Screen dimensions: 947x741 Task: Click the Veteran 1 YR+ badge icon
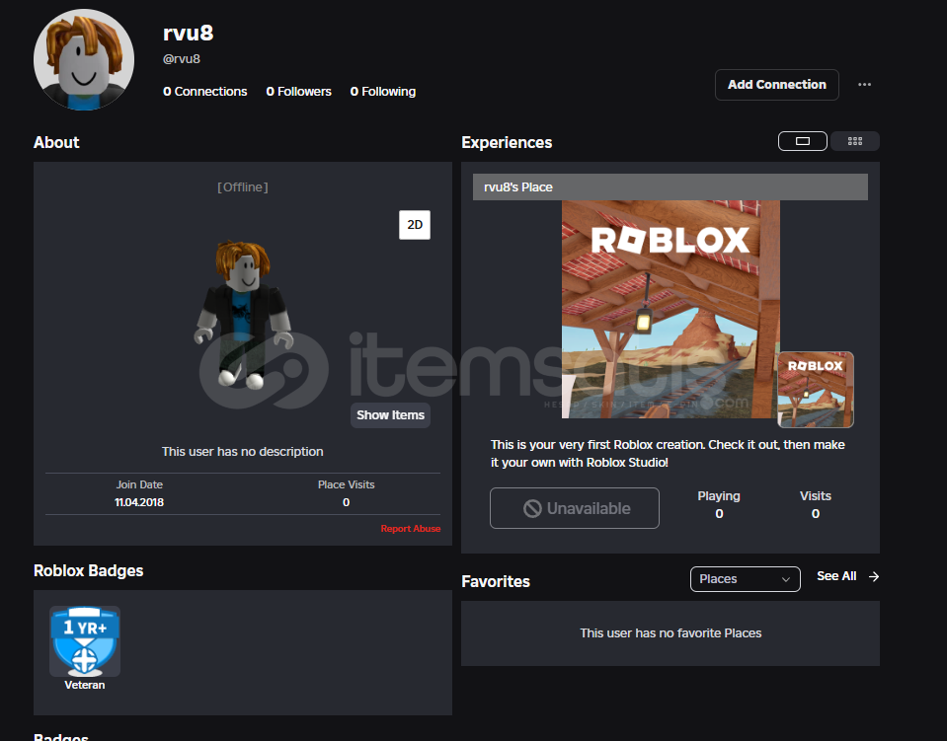[x=85, y=640]
